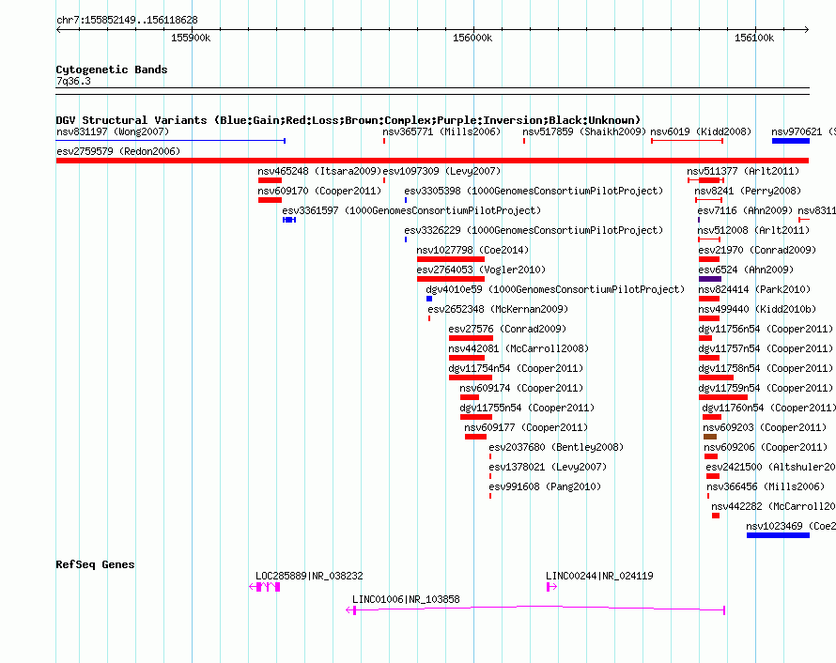
Task: Select nsv8241 (Perry2008) label
Action: tap(748, 191)
